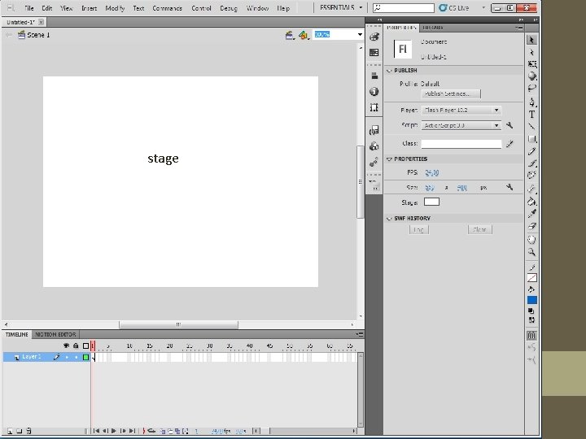
Task: Select the Selection arrow tool
Action: [x=531, y=40]
